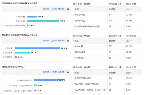Select 柱形图 for learning resources question
The width and height of the screenshot is (144, 95).
click(x=54, y=41)
